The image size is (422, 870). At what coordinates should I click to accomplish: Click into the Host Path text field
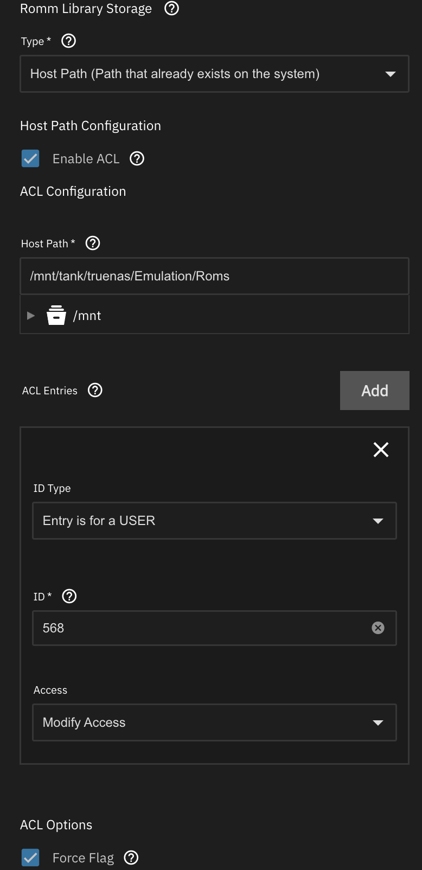(214, 276)
